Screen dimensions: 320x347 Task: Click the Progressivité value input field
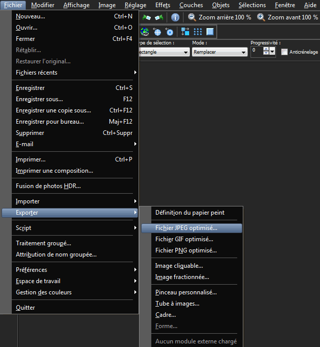[x=257, y=52]
